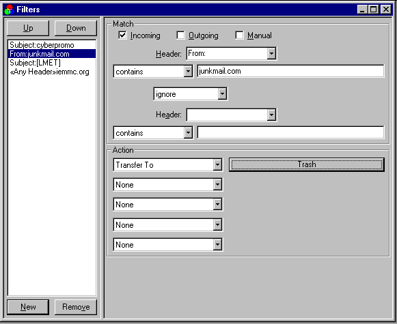Move the filter Down in the list
Screen dimensions: 397x324
point(76,28)
